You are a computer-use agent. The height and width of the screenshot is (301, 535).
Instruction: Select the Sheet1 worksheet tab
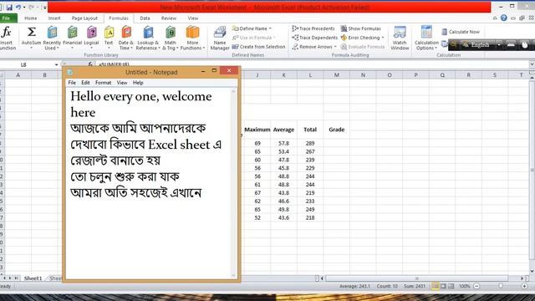tap(33, 278)
